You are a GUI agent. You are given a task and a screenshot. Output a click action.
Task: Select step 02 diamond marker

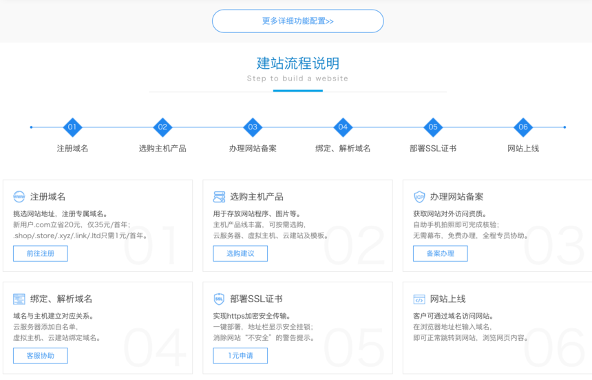[162, 127]
